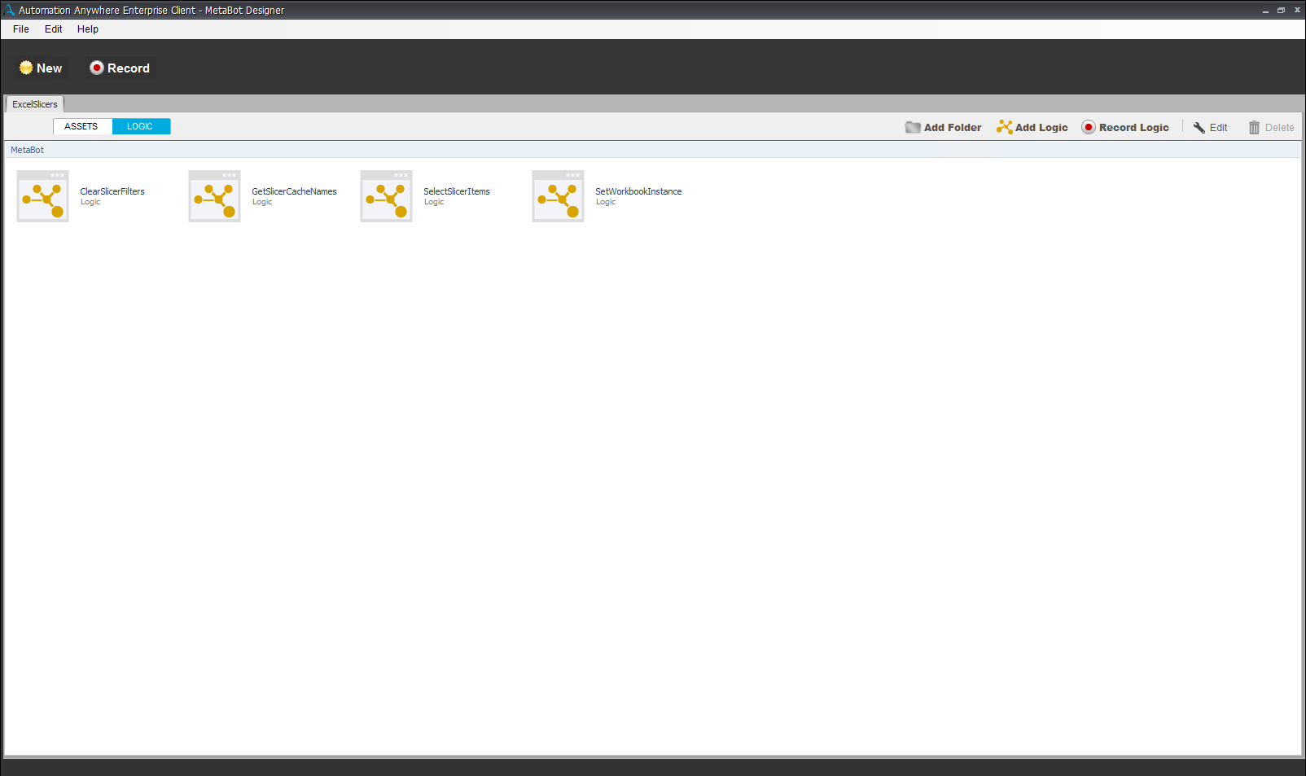
Task: Click the Delete trash can icon
Action: point(1254,127)
